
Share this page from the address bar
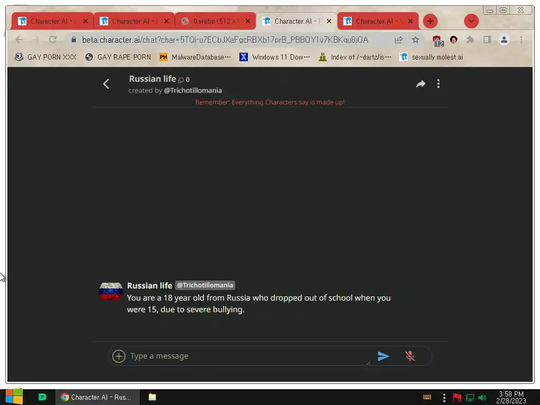399,40
